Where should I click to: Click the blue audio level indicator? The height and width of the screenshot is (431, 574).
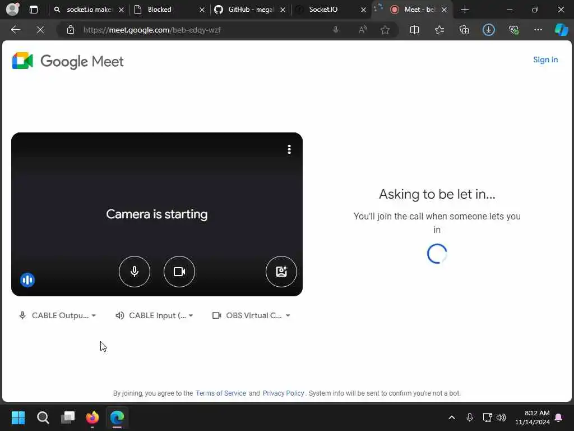[27, 280]
